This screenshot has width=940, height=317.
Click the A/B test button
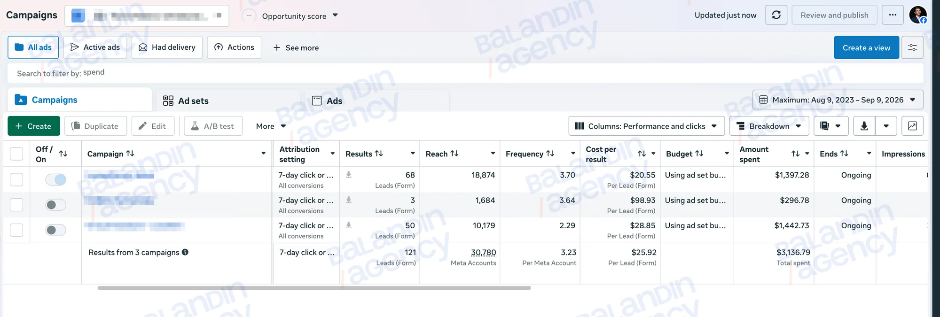[x=213, y=126]
